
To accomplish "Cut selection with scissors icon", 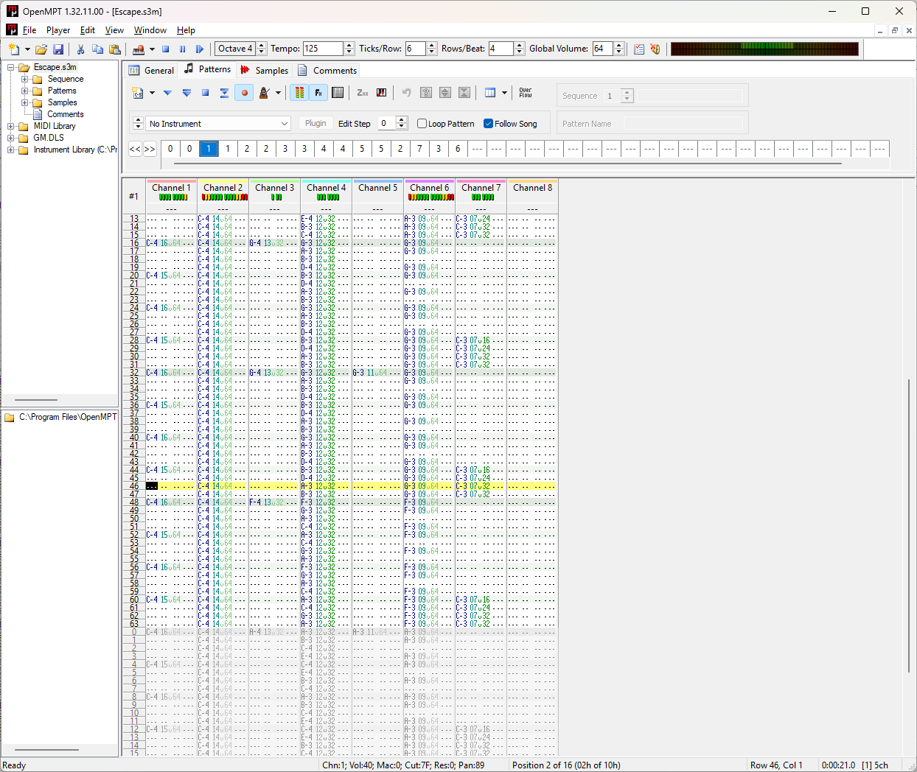I will 80,49.
